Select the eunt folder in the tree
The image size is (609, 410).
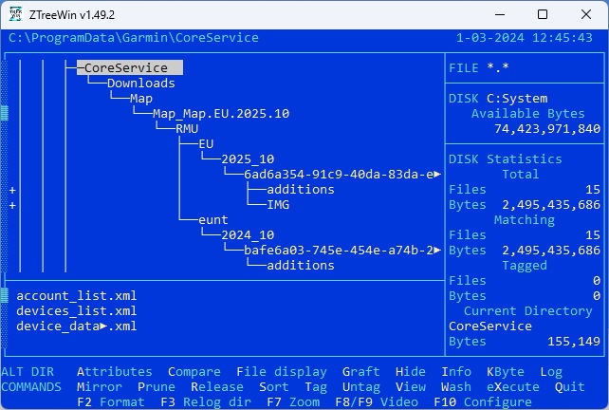[213, 220]
